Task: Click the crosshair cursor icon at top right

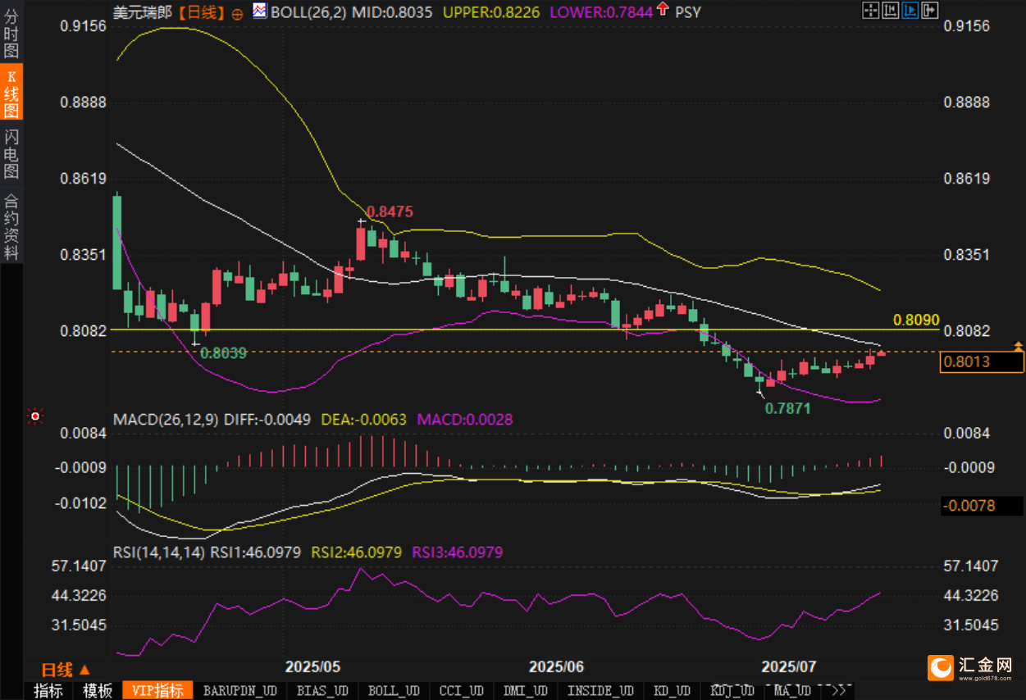Action: [x=871, y=10]
